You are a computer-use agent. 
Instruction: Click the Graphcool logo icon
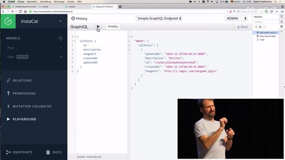(x=8, y=21)
